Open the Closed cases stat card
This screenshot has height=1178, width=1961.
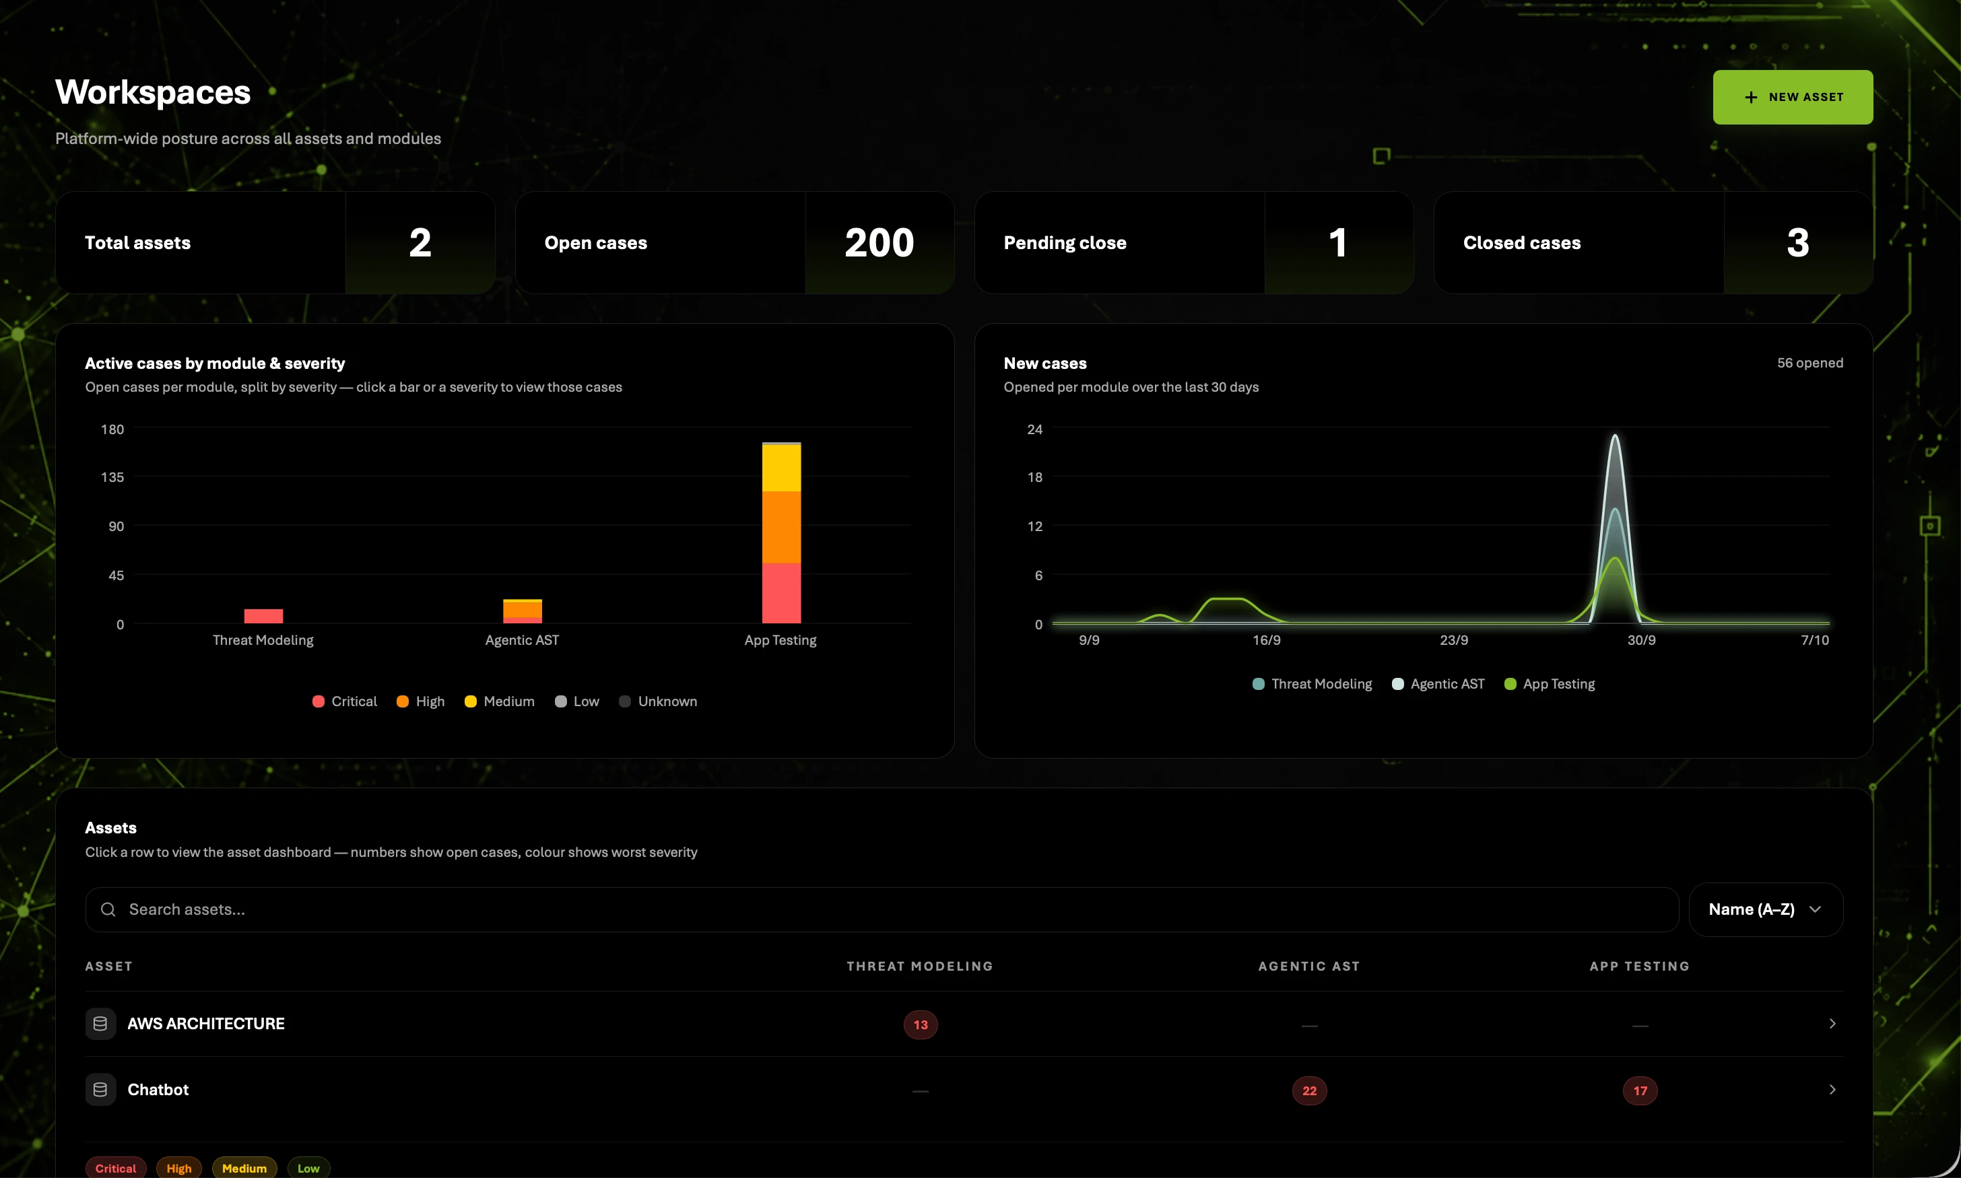1653,243
